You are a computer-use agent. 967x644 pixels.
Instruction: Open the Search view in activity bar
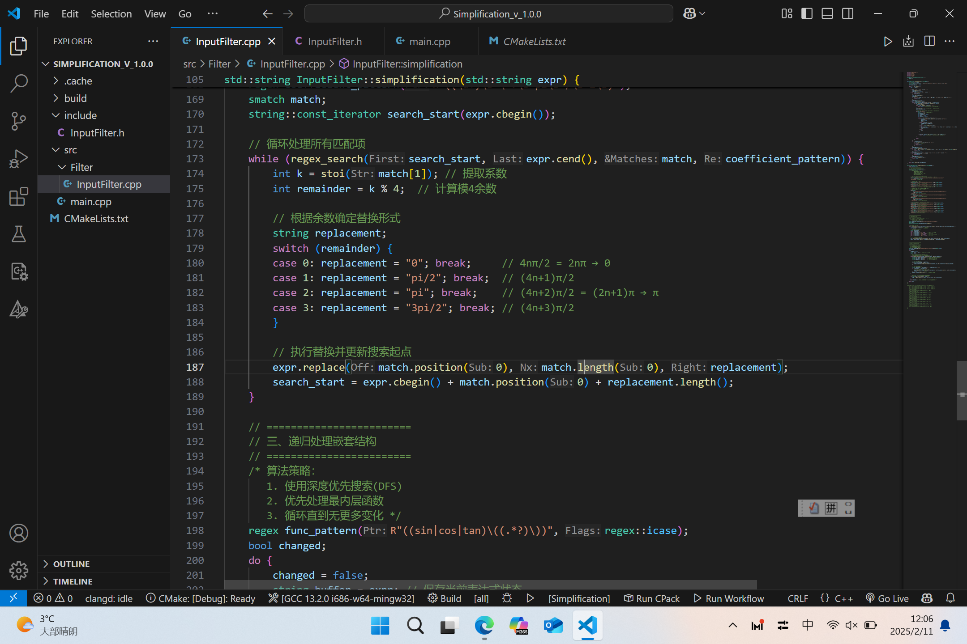tap(18, 83)
